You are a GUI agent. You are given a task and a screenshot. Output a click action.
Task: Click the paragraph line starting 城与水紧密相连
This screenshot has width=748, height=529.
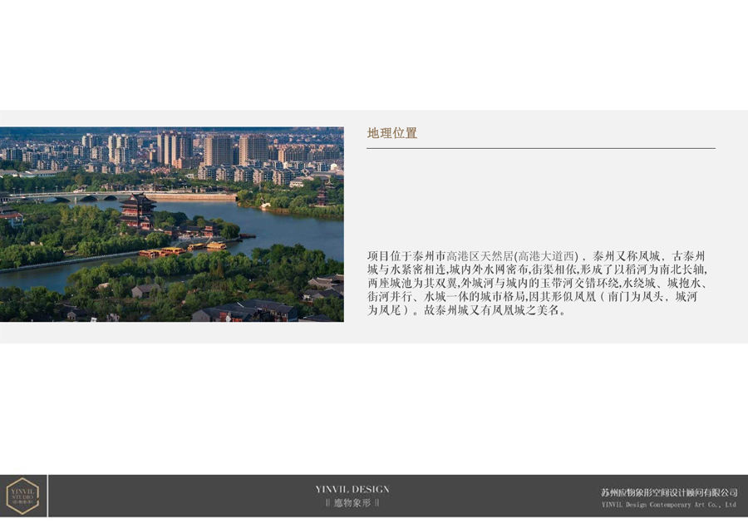point(539,269)
